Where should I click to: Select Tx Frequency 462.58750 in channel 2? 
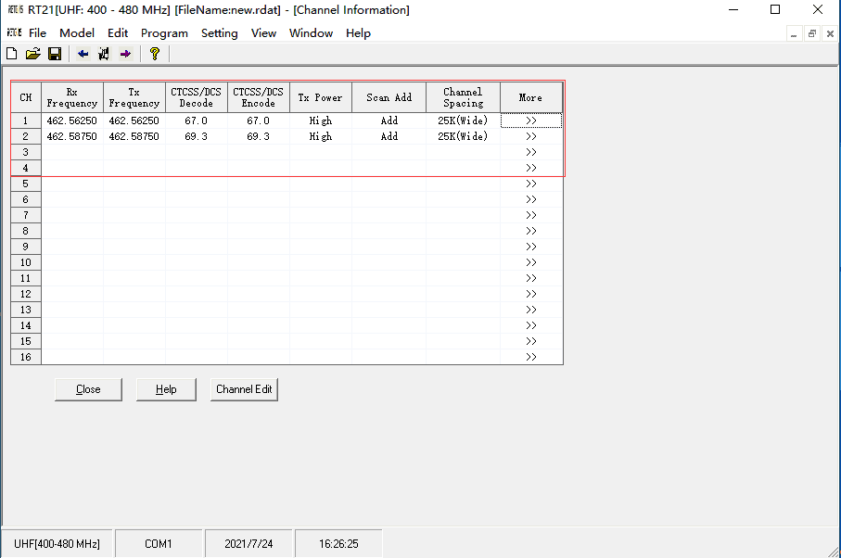(x=134, y=136)
